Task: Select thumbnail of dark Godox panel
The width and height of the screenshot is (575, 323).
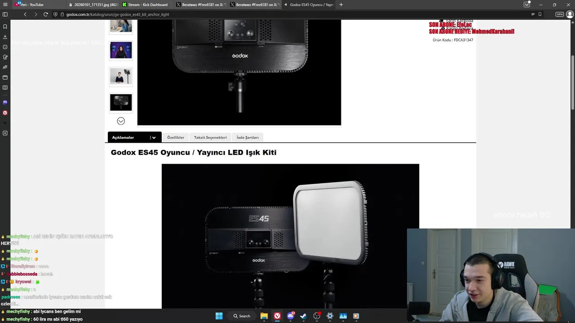Action: coord(121,103)
